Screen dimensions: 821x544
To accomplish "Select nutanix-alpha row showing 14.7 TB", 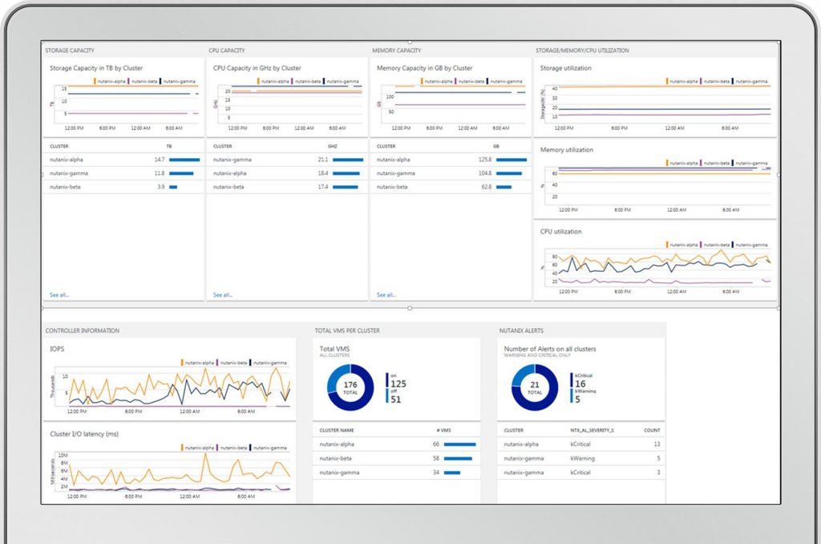I will coord(123,160).
